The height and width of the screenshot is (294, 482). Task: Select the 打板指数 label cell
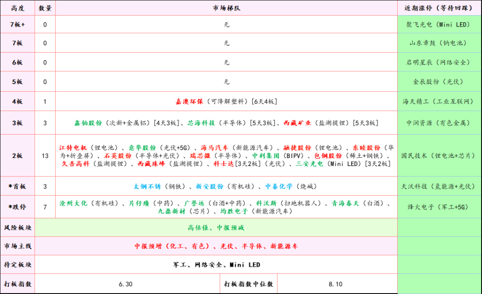(17, 284)
